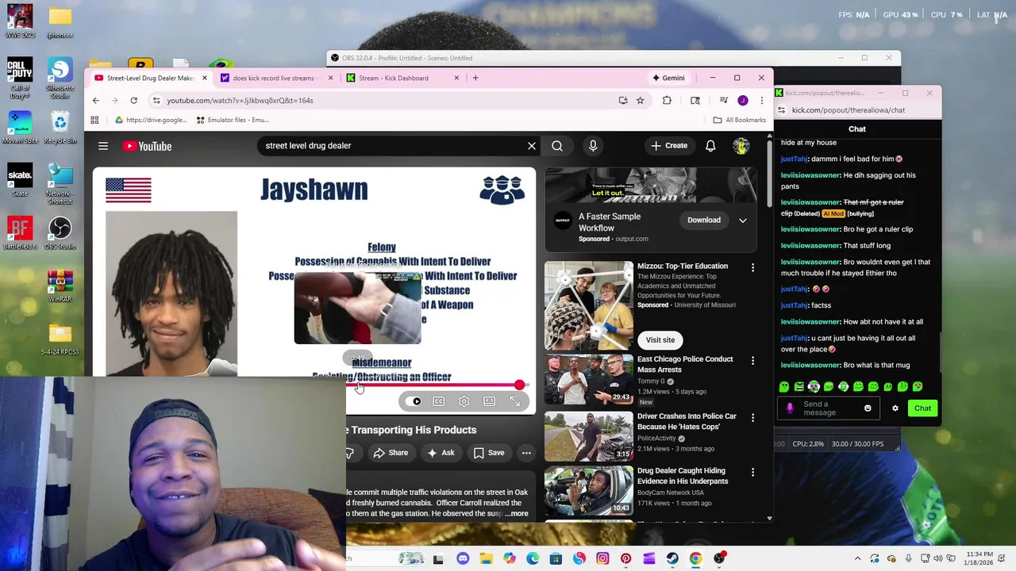
Task: Expand video description with ...more
Action: coord(516,514)
